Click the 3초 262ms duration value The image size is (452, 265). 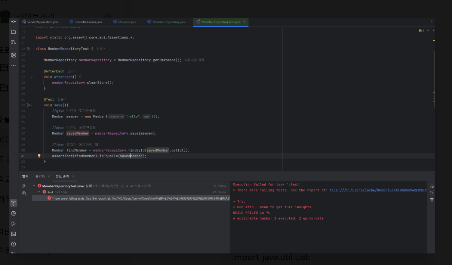[x=219, y=192]
